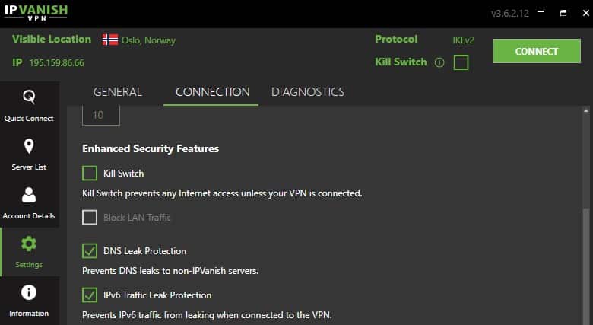This screenshot has width=593, height=325.
Task: Select the Settings gear icon
Action: [29, 244]
